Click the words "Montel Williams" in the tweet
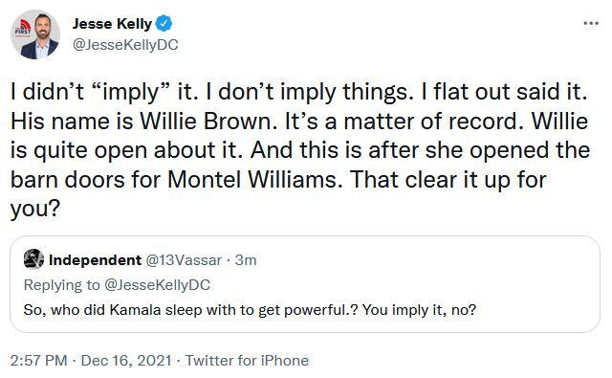This screenshot has height=378, width=612. tap(252, 180)
